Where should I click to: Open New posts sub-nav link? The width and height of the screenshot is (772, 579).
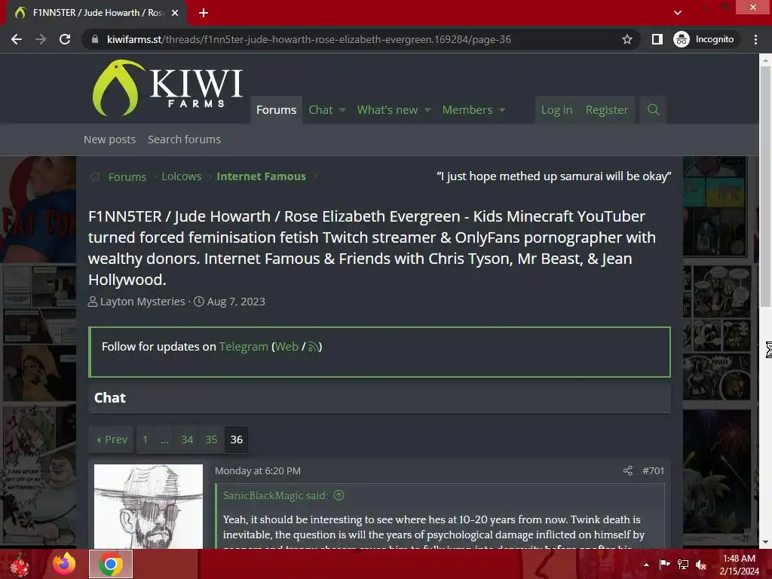click(x=109, y=139)
